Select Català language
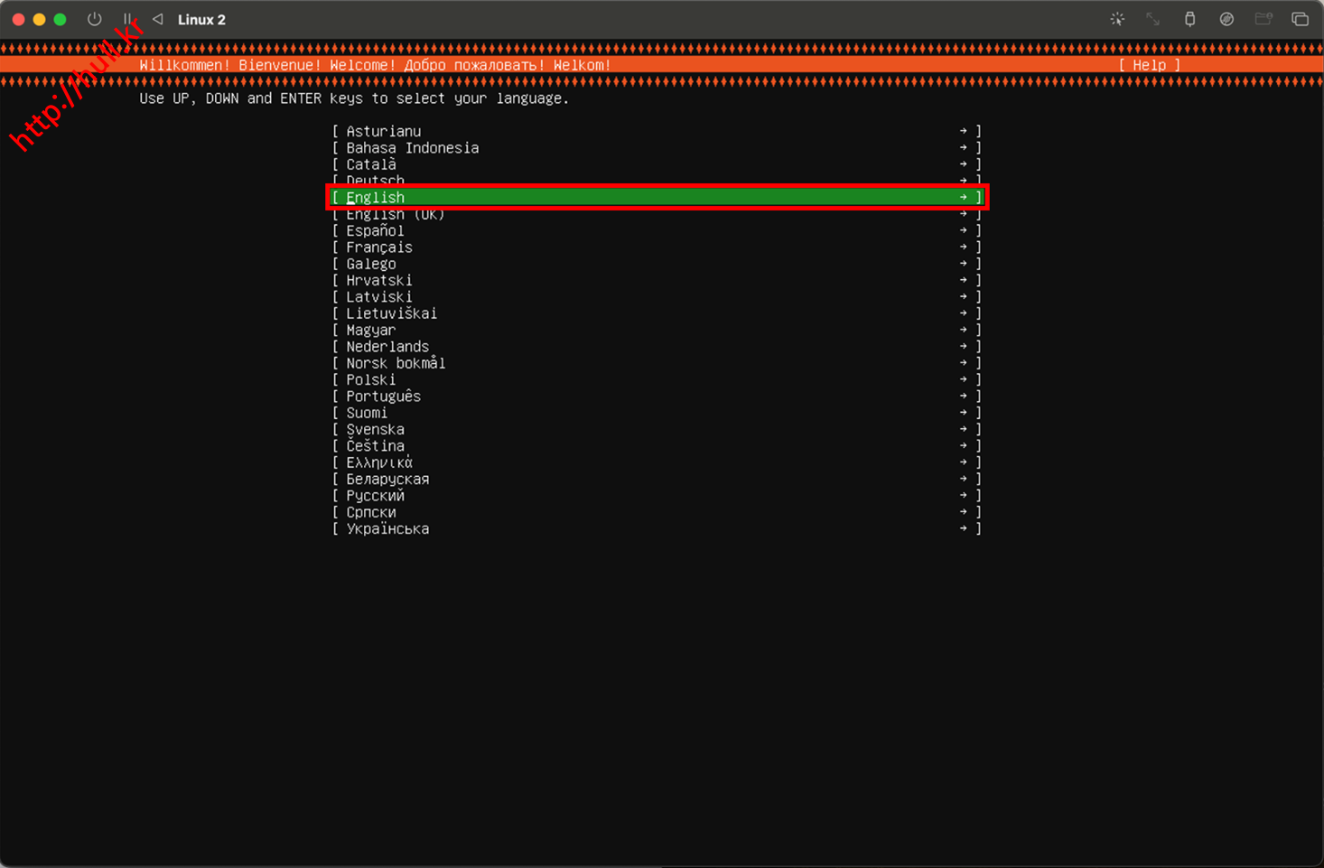The width and height of the screenshot is (1324, 868). click(x=657, y=164)
